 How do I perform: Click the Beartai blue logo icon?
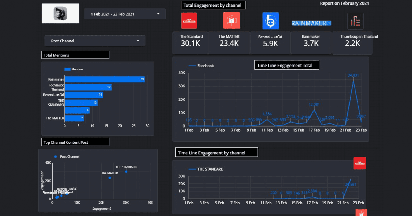click(x=271, y=21)
